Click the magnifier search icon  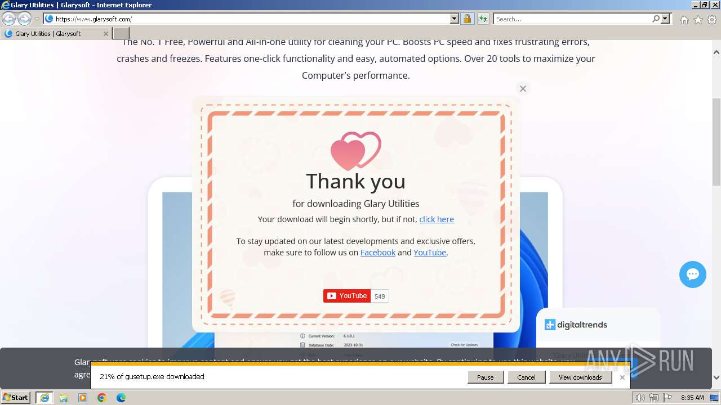click(x=656, y=19)
